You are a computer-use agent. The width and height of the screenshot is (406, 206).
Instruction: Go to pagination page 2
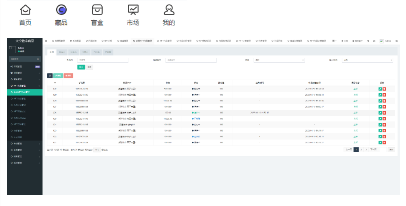click(361, 149)
